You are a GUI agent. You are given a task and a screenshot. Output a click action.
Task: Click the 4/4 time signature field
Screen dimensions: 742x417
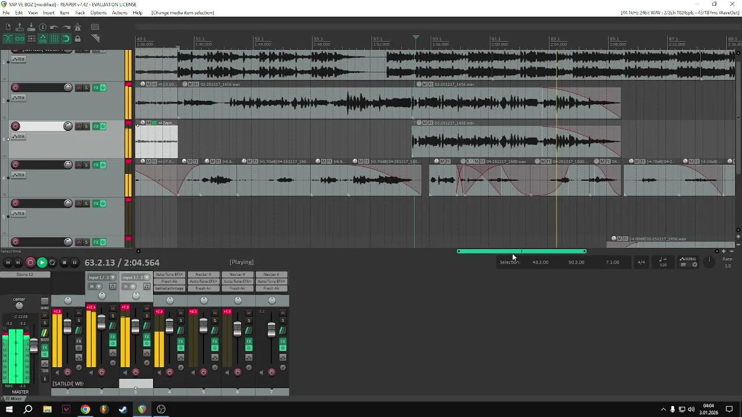641,262
